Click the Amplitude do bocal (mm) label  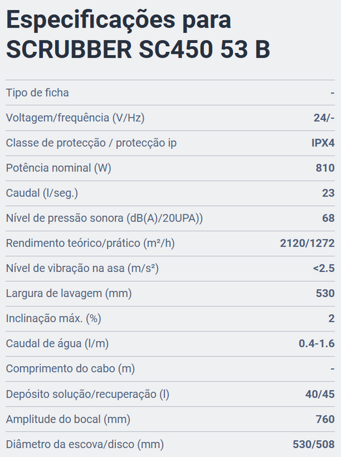click(x=68, y=419)
